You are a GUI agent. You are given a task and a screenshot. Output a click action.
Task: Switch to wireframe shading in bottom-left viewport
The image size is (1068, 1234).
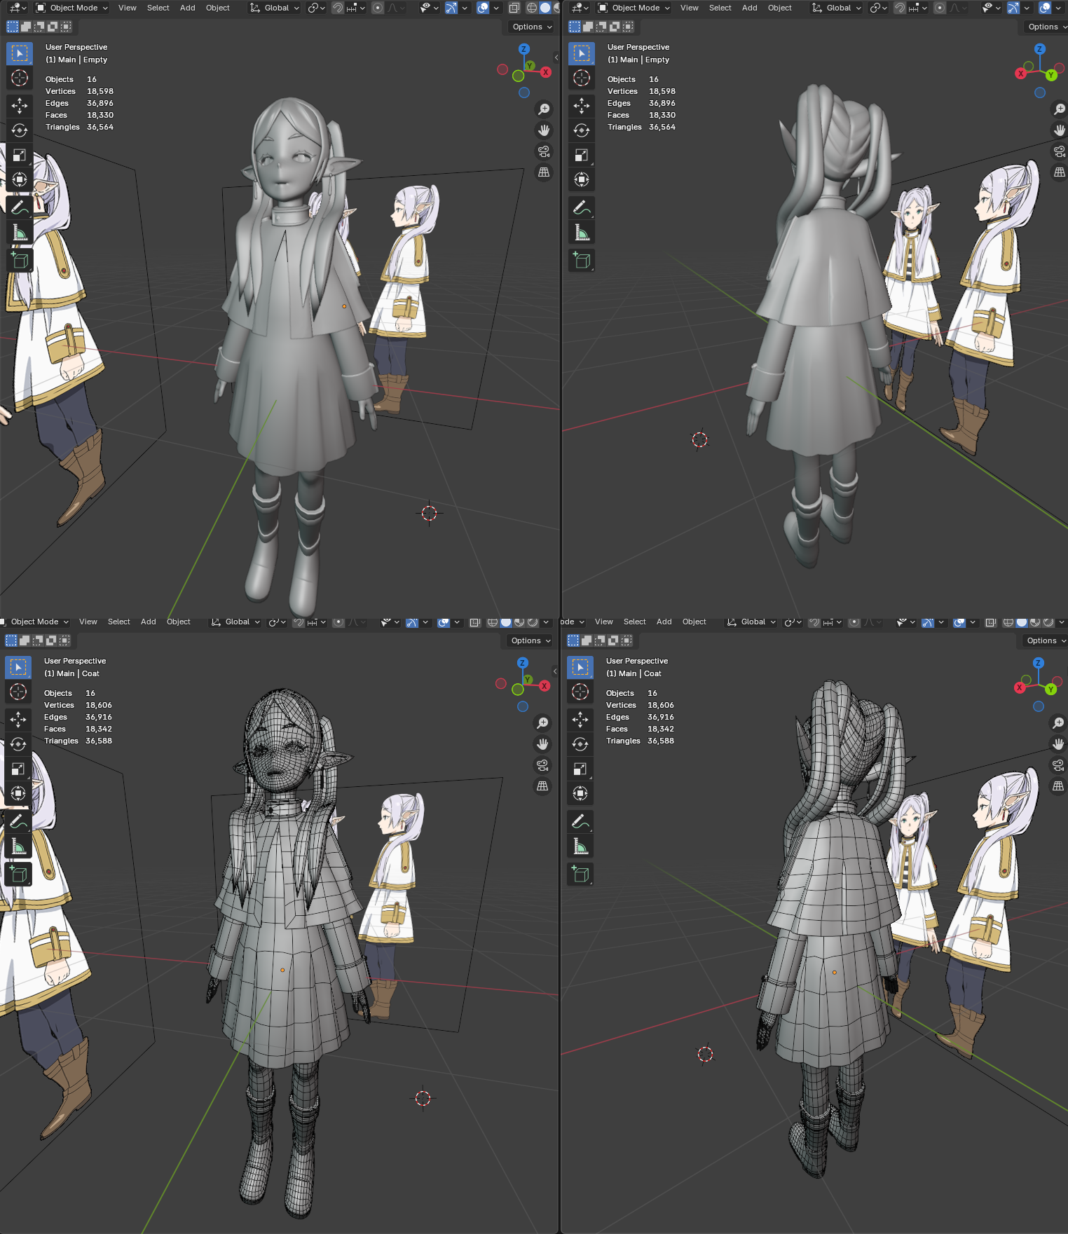pyautogui.click(x=493, y=622)
